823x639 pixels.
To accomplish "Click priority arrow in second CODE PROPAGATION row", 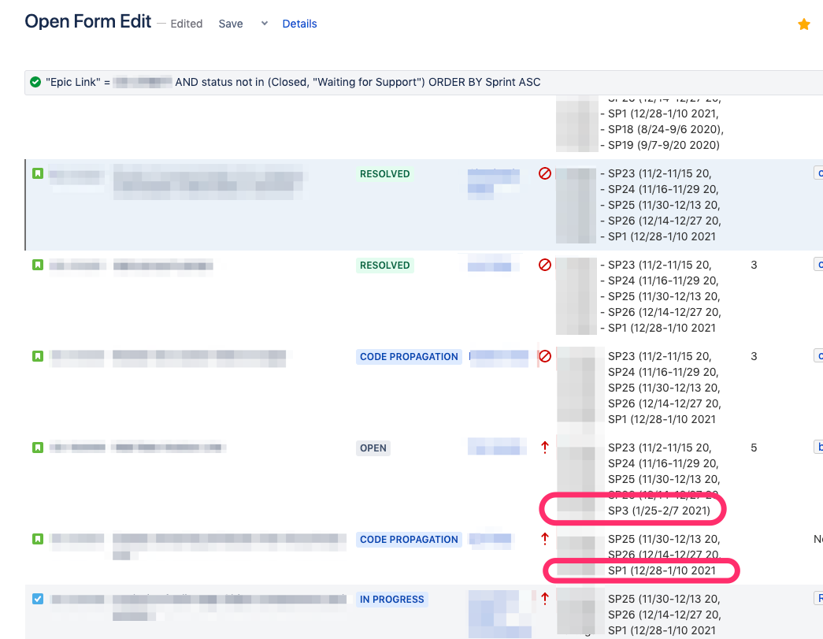I will (545, 539).
